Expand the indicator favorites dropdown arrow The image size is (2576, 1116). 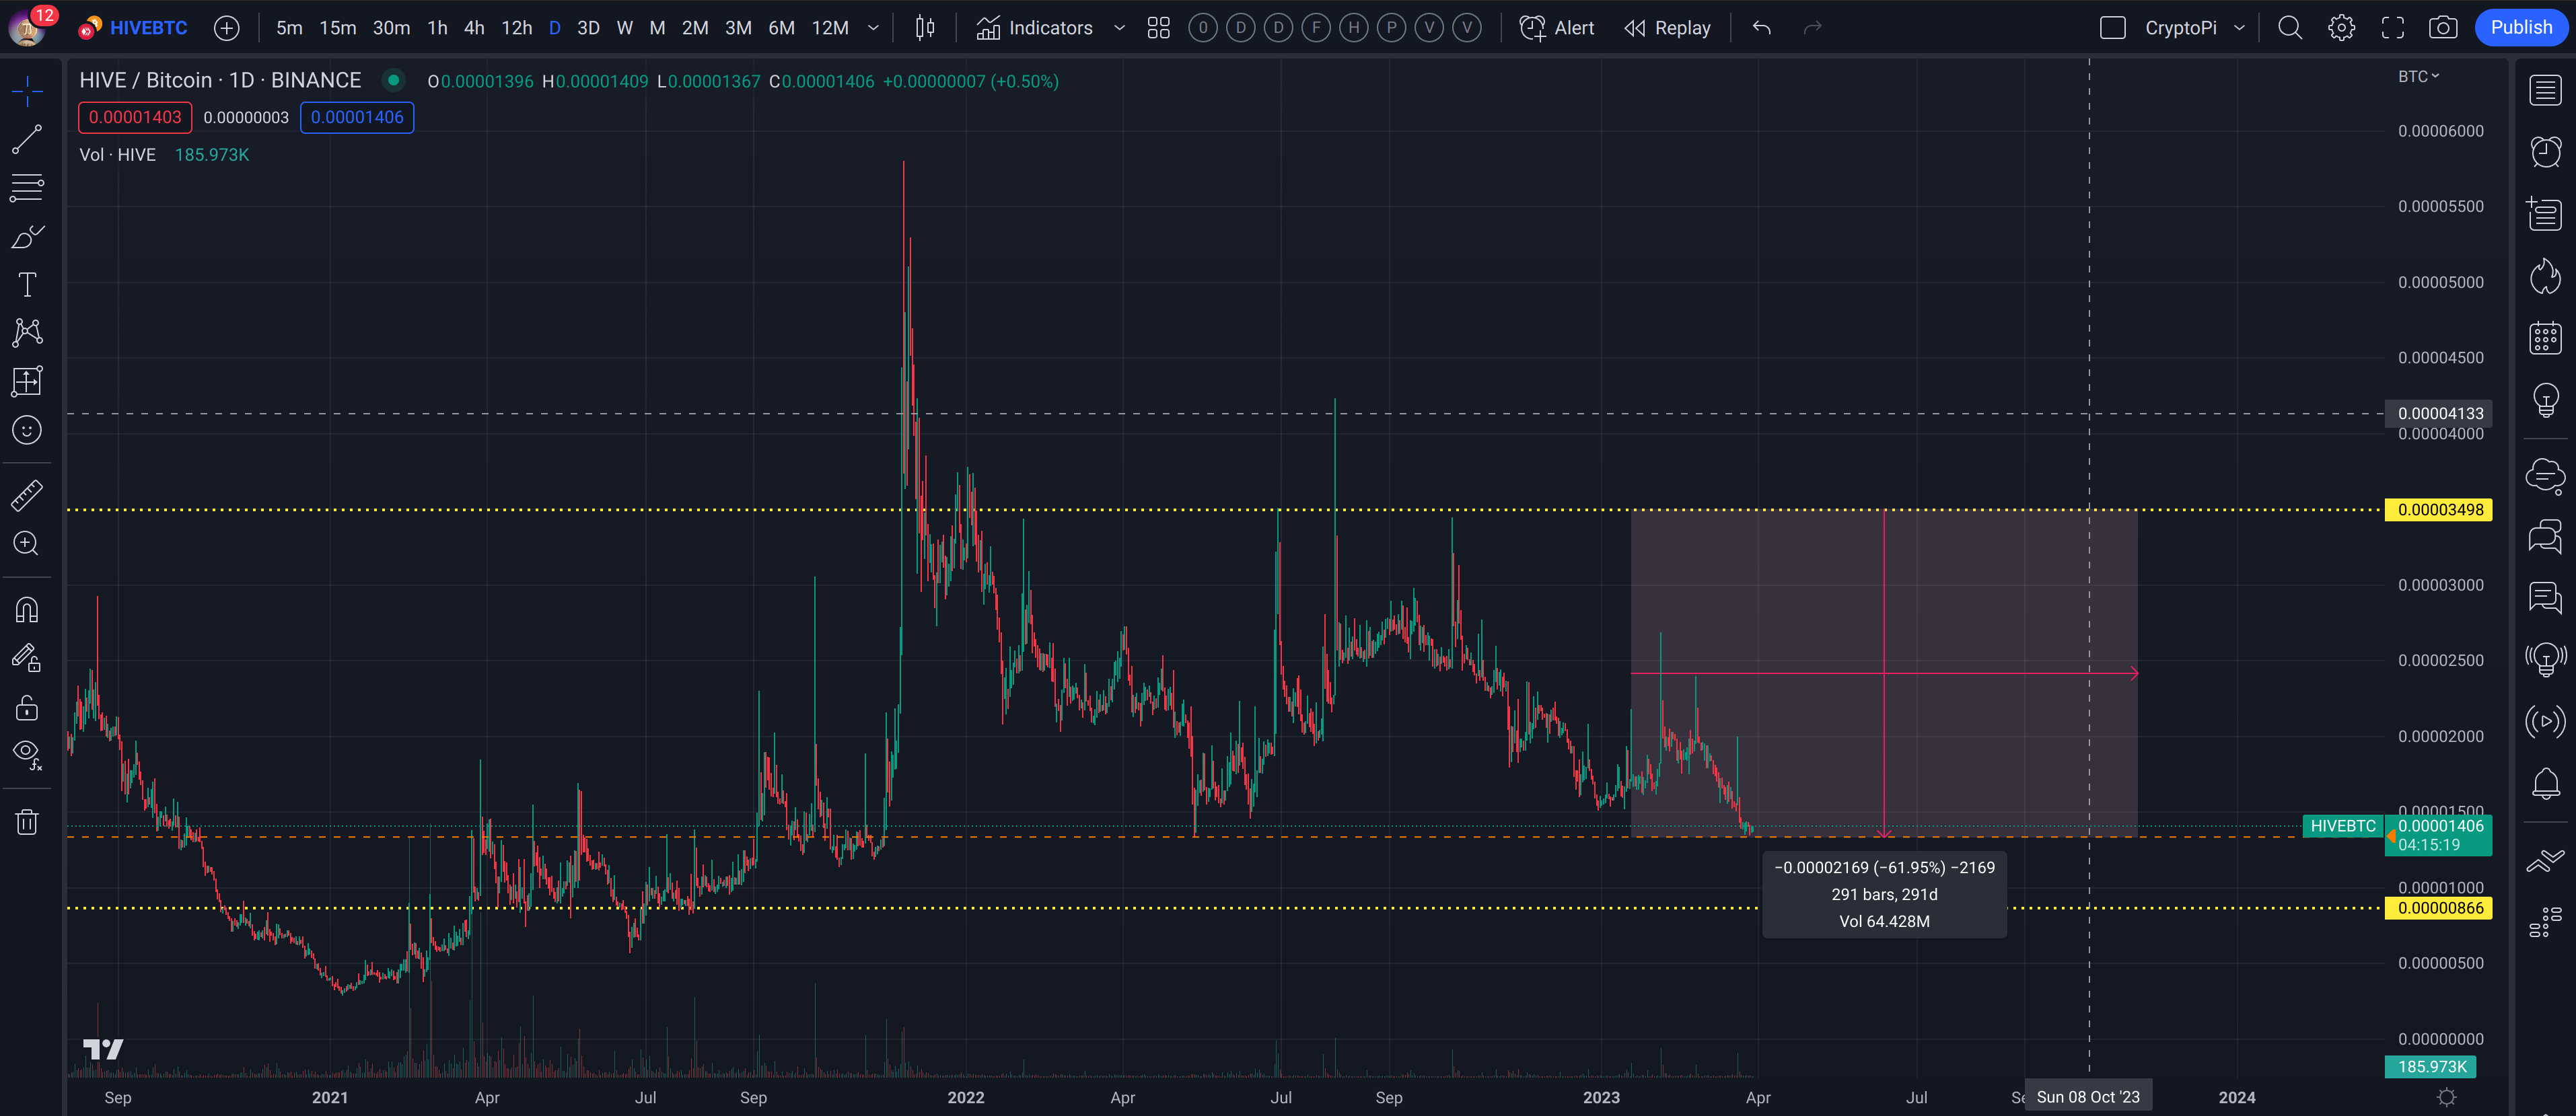click(x=1119, y=28)
